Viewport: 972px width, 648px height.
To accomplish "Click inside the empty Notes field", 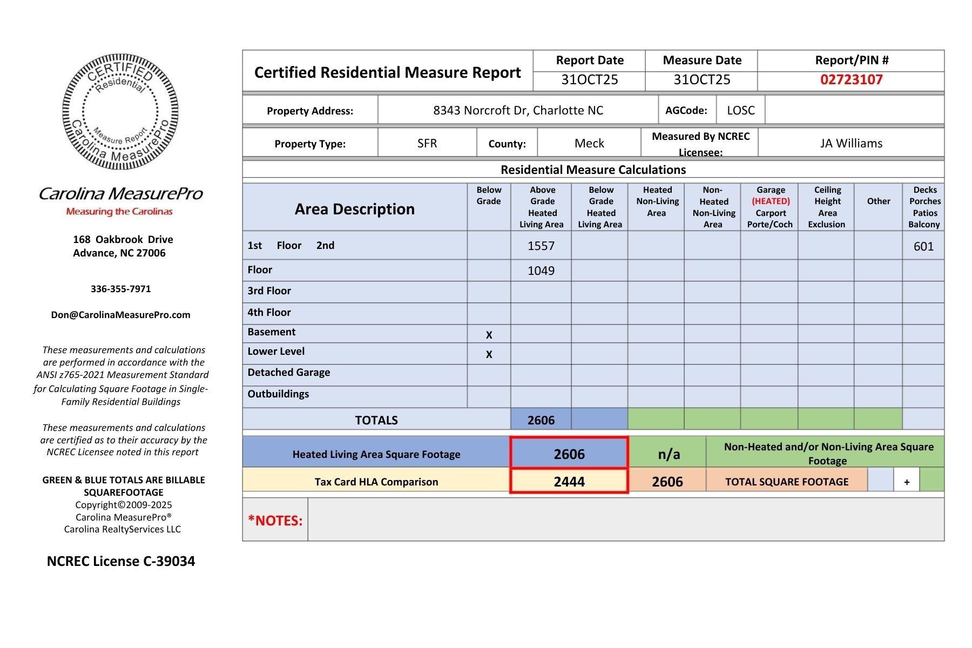I will pyautogui.click(x=625, y=519).
